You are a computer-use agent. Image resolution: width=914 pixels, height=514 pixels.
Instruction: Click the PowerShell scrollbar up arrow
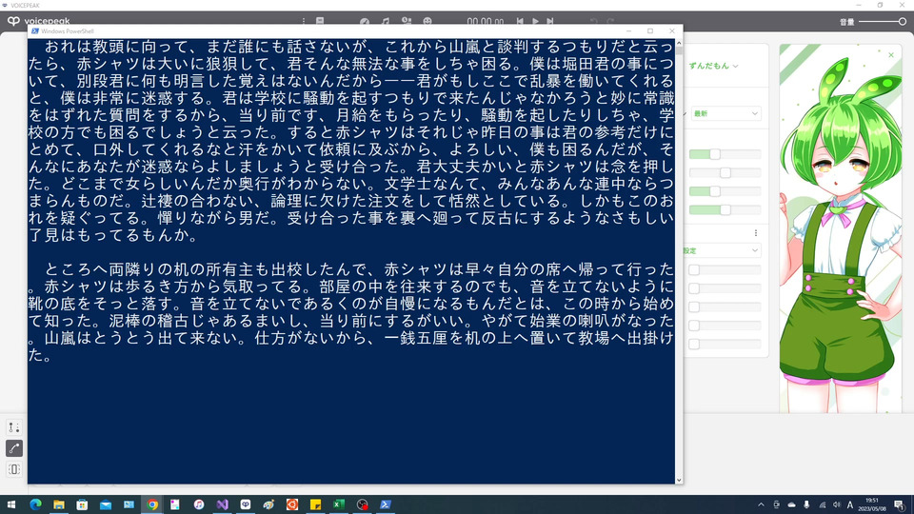coord(679,43)
